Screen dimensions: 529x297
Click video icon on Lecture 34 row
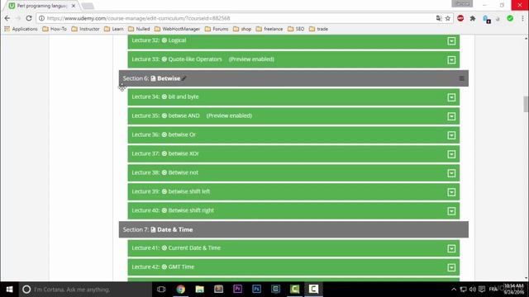(164, 97)
